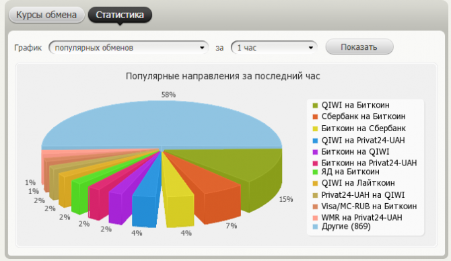This screenshot has width=451, height=261.
Task: Click the Биткоин на Сбербанк legend swatch
Action: [315, 128]
